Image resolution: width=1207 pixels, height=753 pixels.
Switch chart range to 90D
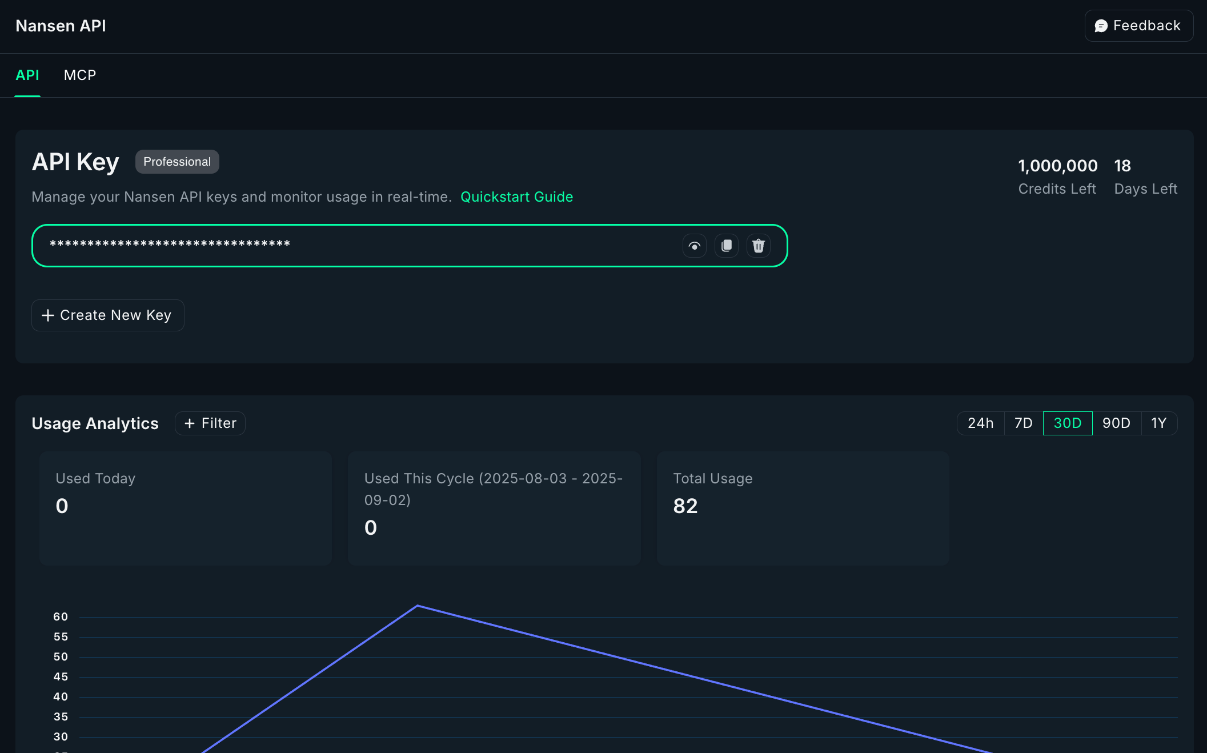click(x=1116, y=423)
